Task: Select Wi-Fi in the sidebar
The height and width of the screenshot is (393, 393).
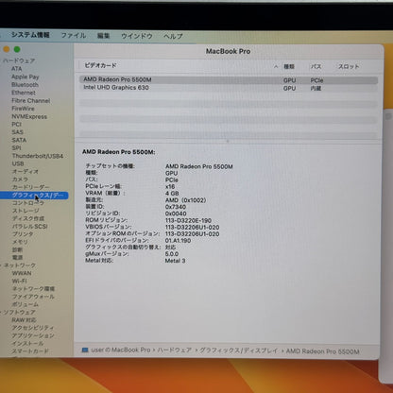Action: [19, 281]
